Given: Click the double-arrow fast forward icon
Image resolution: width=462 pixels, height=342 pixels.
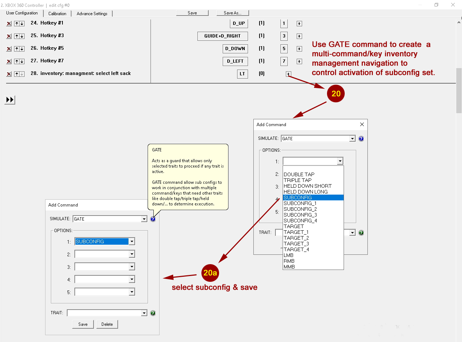Looking at the screenshot, I should (10, 100).
